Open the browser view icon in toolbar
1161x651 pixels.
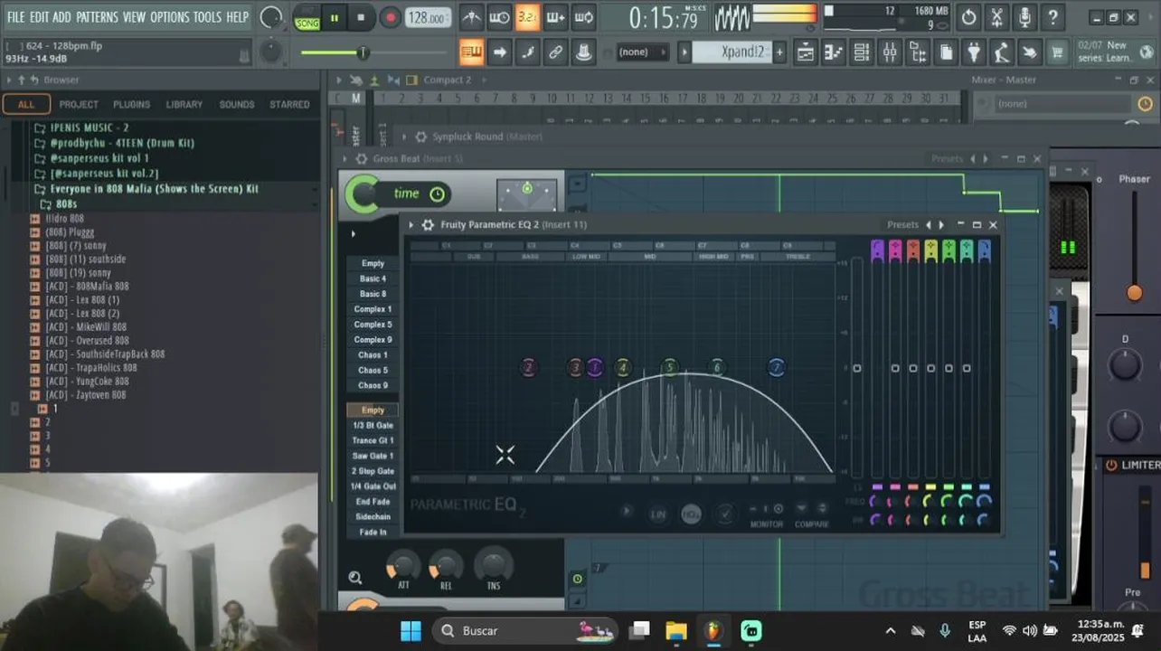click(917, 52)
